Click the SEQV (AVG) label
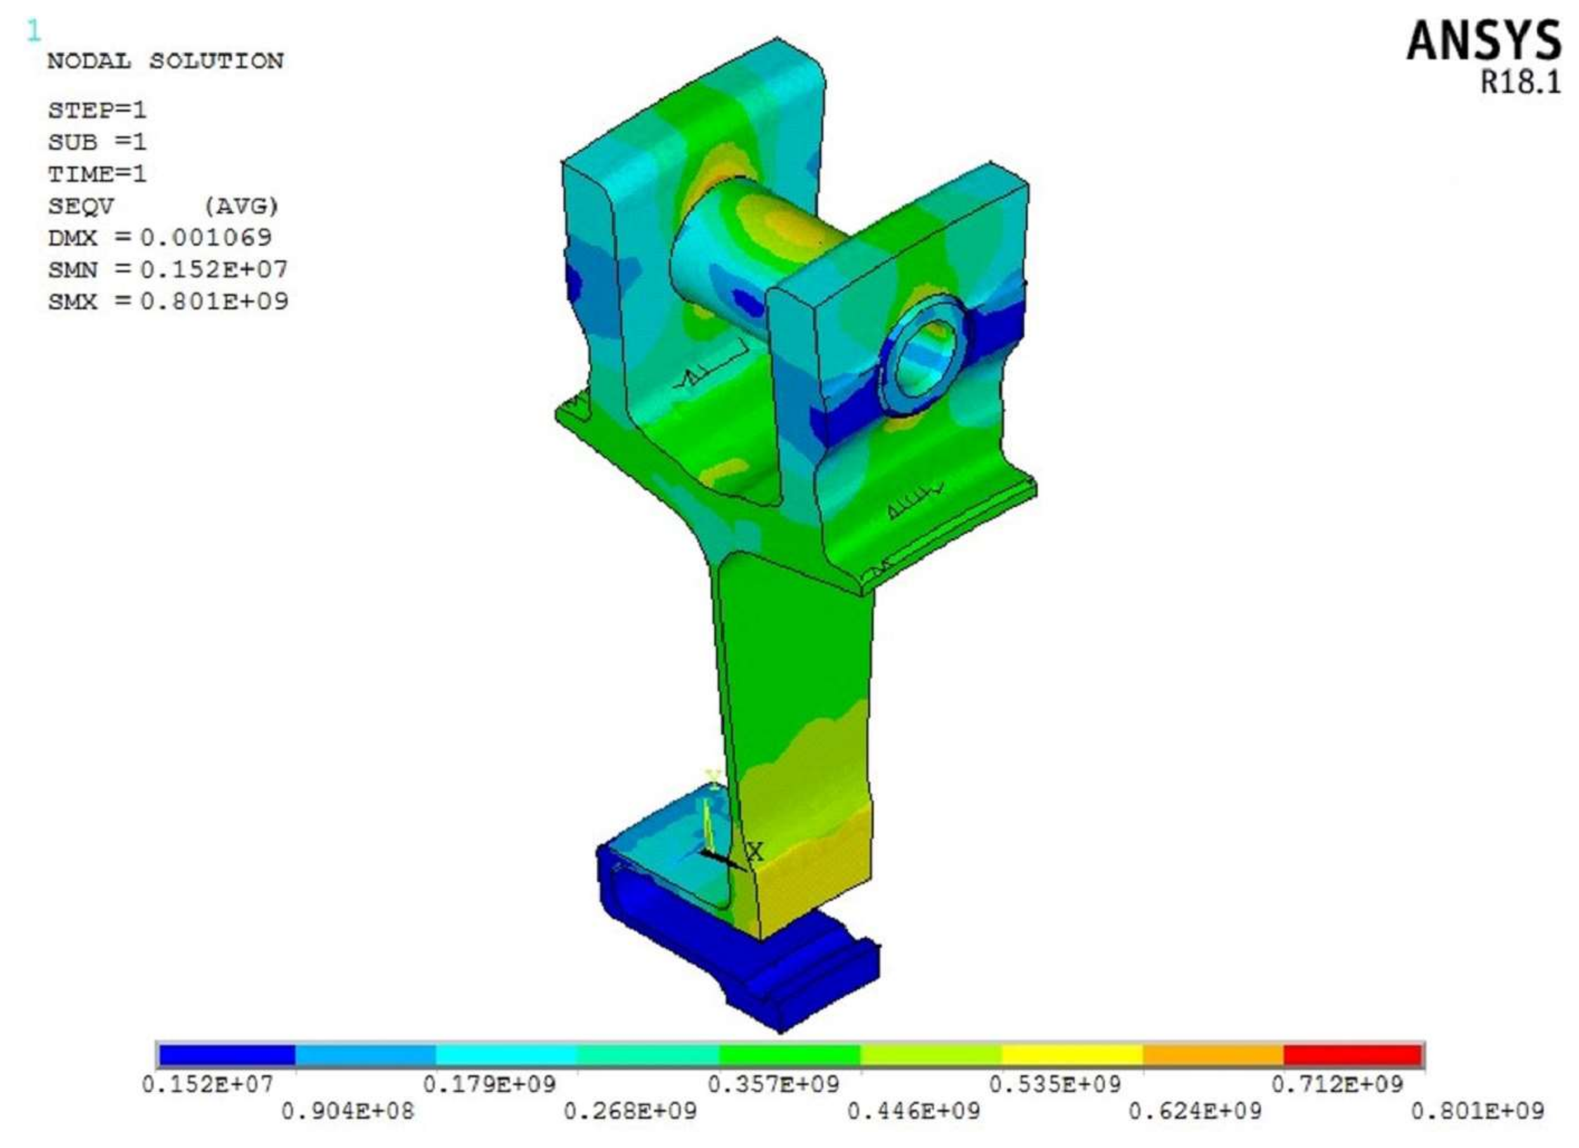This screenshot has width=1579, height=1148. [162, 206]
